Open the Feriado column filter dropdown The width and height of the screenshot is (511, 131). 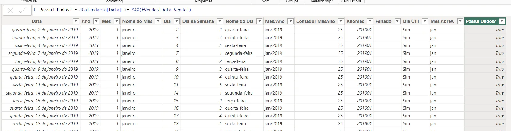coord(397,21)
